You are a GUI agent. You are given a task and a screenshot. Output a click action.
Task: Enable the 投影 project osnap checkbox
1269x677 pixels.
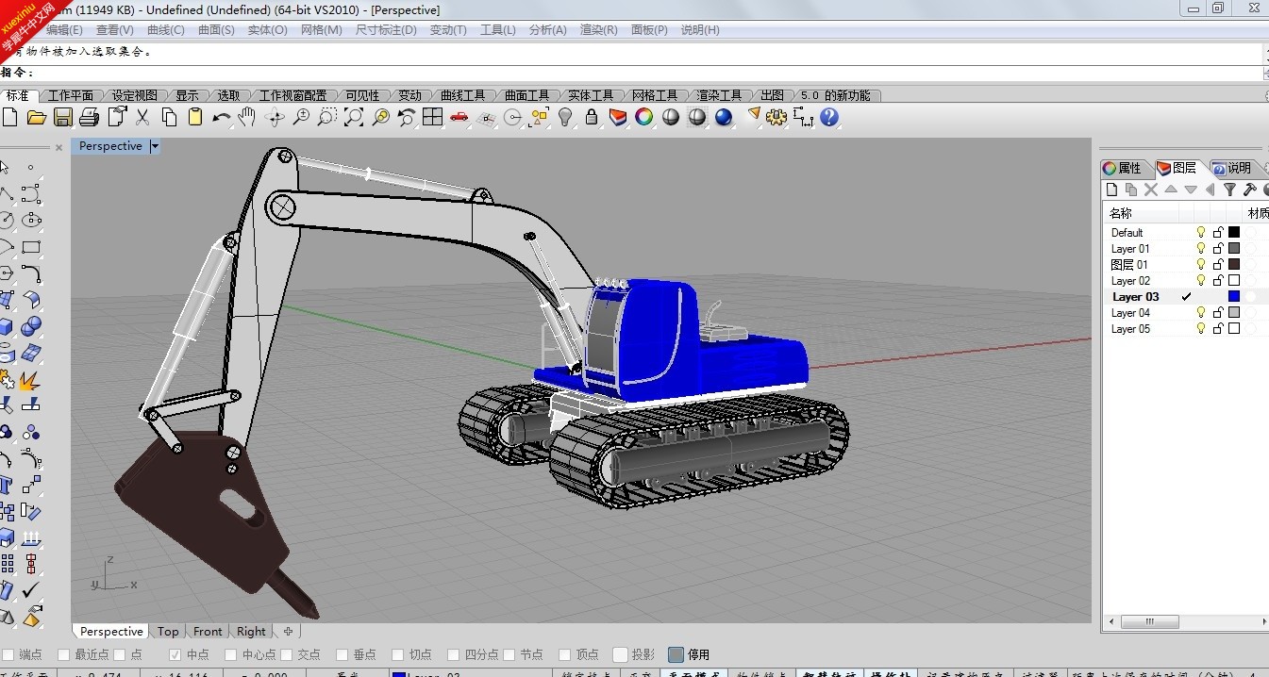(621, 654)
